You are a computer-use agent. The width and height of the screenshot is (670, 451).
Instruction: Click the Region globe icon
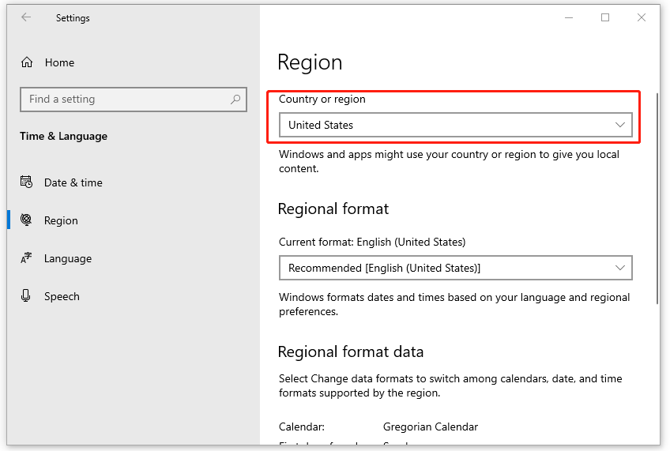point(27,220)
